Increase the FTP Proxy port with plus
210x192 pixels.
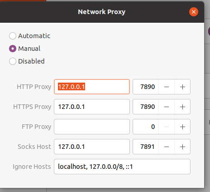(x=182, y=127)
